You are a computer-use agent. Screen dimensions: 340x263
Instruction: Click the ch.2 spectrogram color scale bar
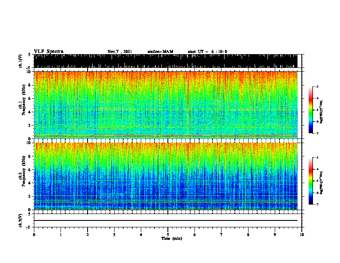310,181
